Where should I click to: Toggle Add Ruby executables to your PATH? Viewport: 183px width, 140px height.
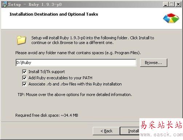coord(24,78)
